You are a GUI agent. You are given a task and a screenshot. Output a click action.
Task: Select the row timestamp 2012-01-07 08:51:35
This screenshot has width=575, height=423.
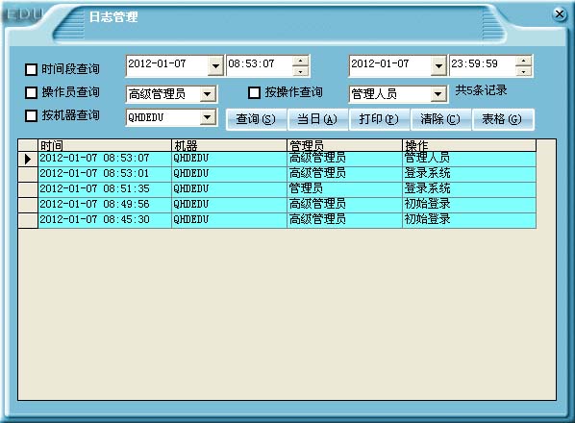coord(94,188)
